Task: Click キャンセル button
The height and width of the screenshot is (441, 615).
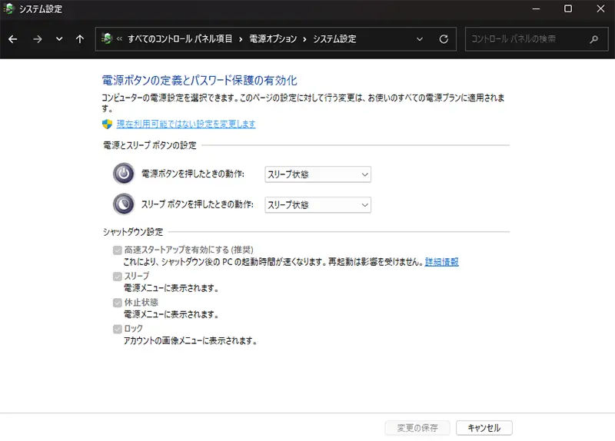Action: (x=484, y=428)
